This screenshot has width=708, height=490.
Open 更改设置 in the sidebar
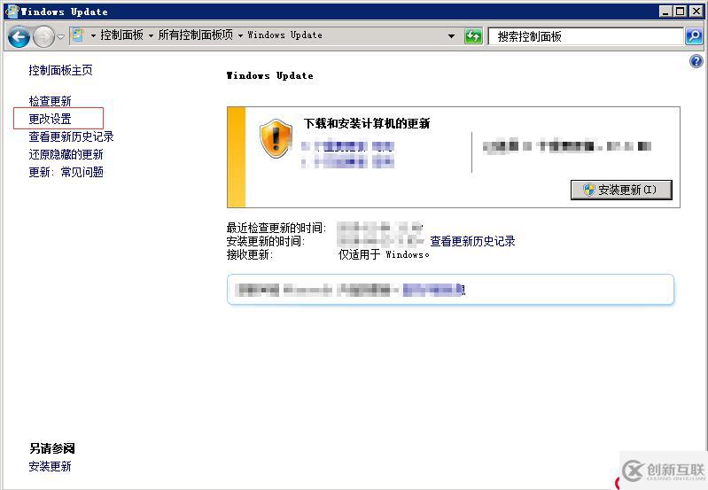pyautogui.click(x=51, y=119)
